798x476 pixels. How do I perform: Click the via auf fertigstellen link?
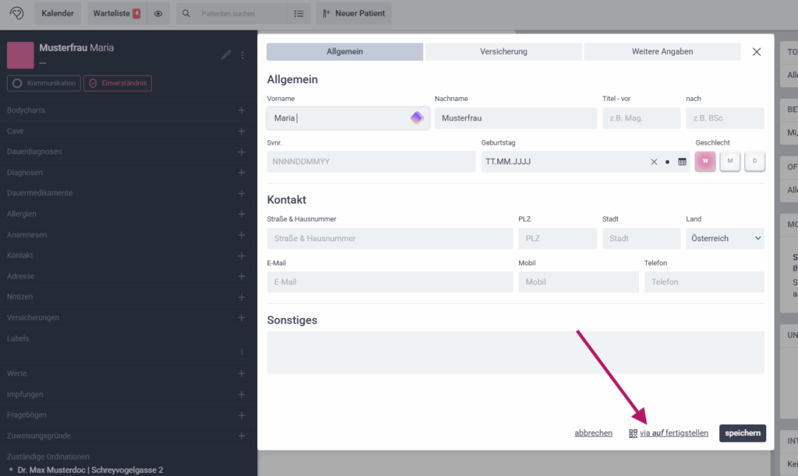pyautogui.click(x=669, y=433)
